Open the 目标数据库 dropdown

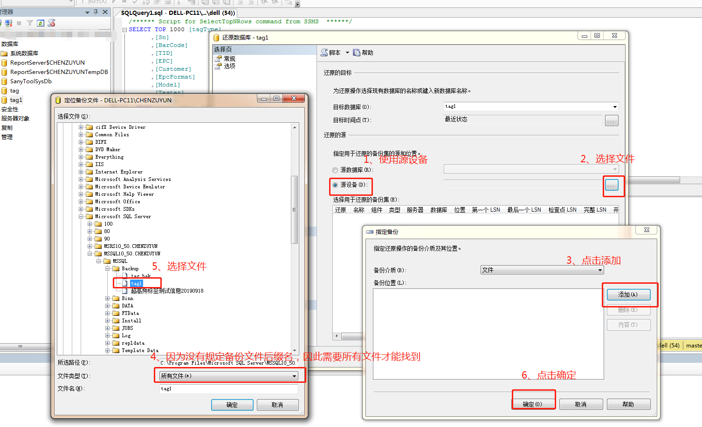615,107
